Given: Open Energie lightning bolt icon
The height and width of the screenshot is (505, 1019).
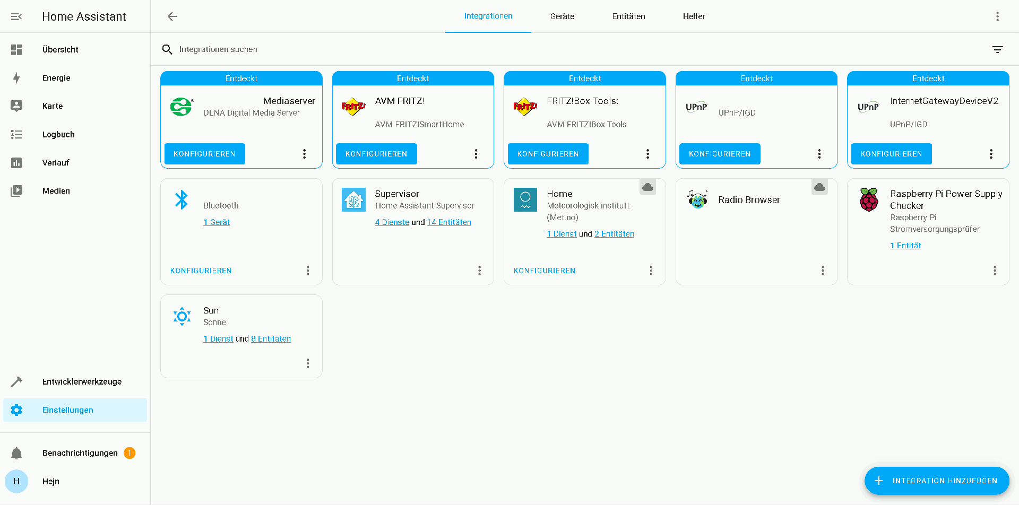Looking at the screenshot, I should pos(16,78).
